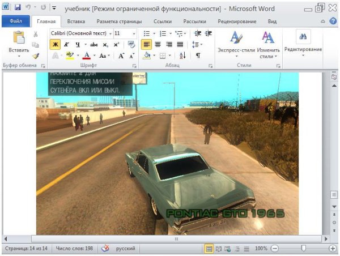Click the Страница: 14 из 14 indicator
This screenshot has height=256, width=340.
click(x=26, y=249)
